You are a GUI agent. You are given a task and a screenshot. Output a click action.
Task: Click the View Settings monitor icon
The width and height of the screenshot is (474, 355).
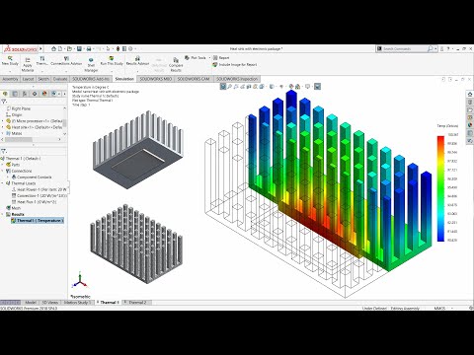(x=307, y=87)
